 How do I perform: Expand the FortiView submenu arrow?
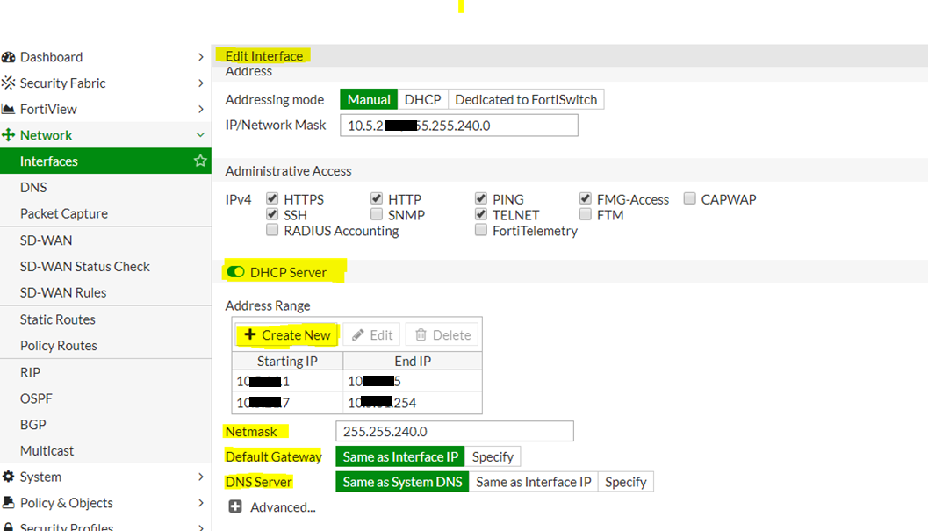pos(201,110)
